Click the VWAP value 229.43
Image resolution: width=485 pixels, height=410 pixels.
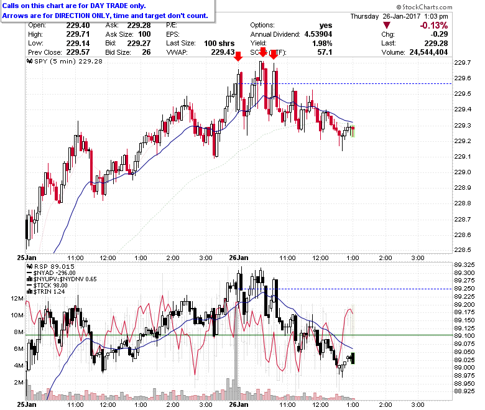[223, 52]
